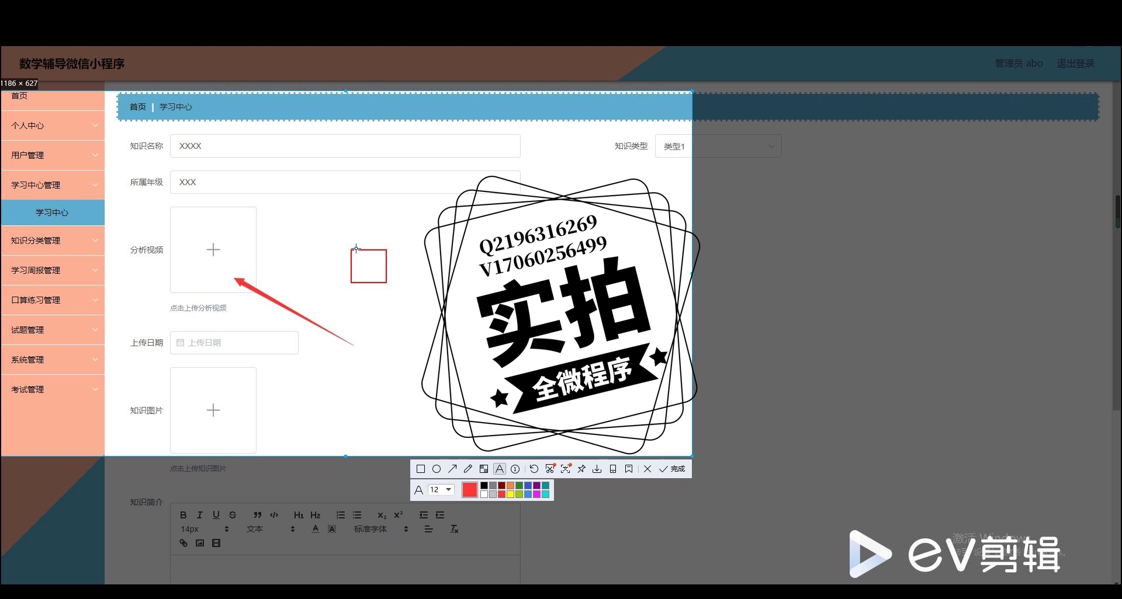The height and width of the screenshot is (599, 1122).
Task: Send screenshot to phone icon
Action: pos(613,469)
